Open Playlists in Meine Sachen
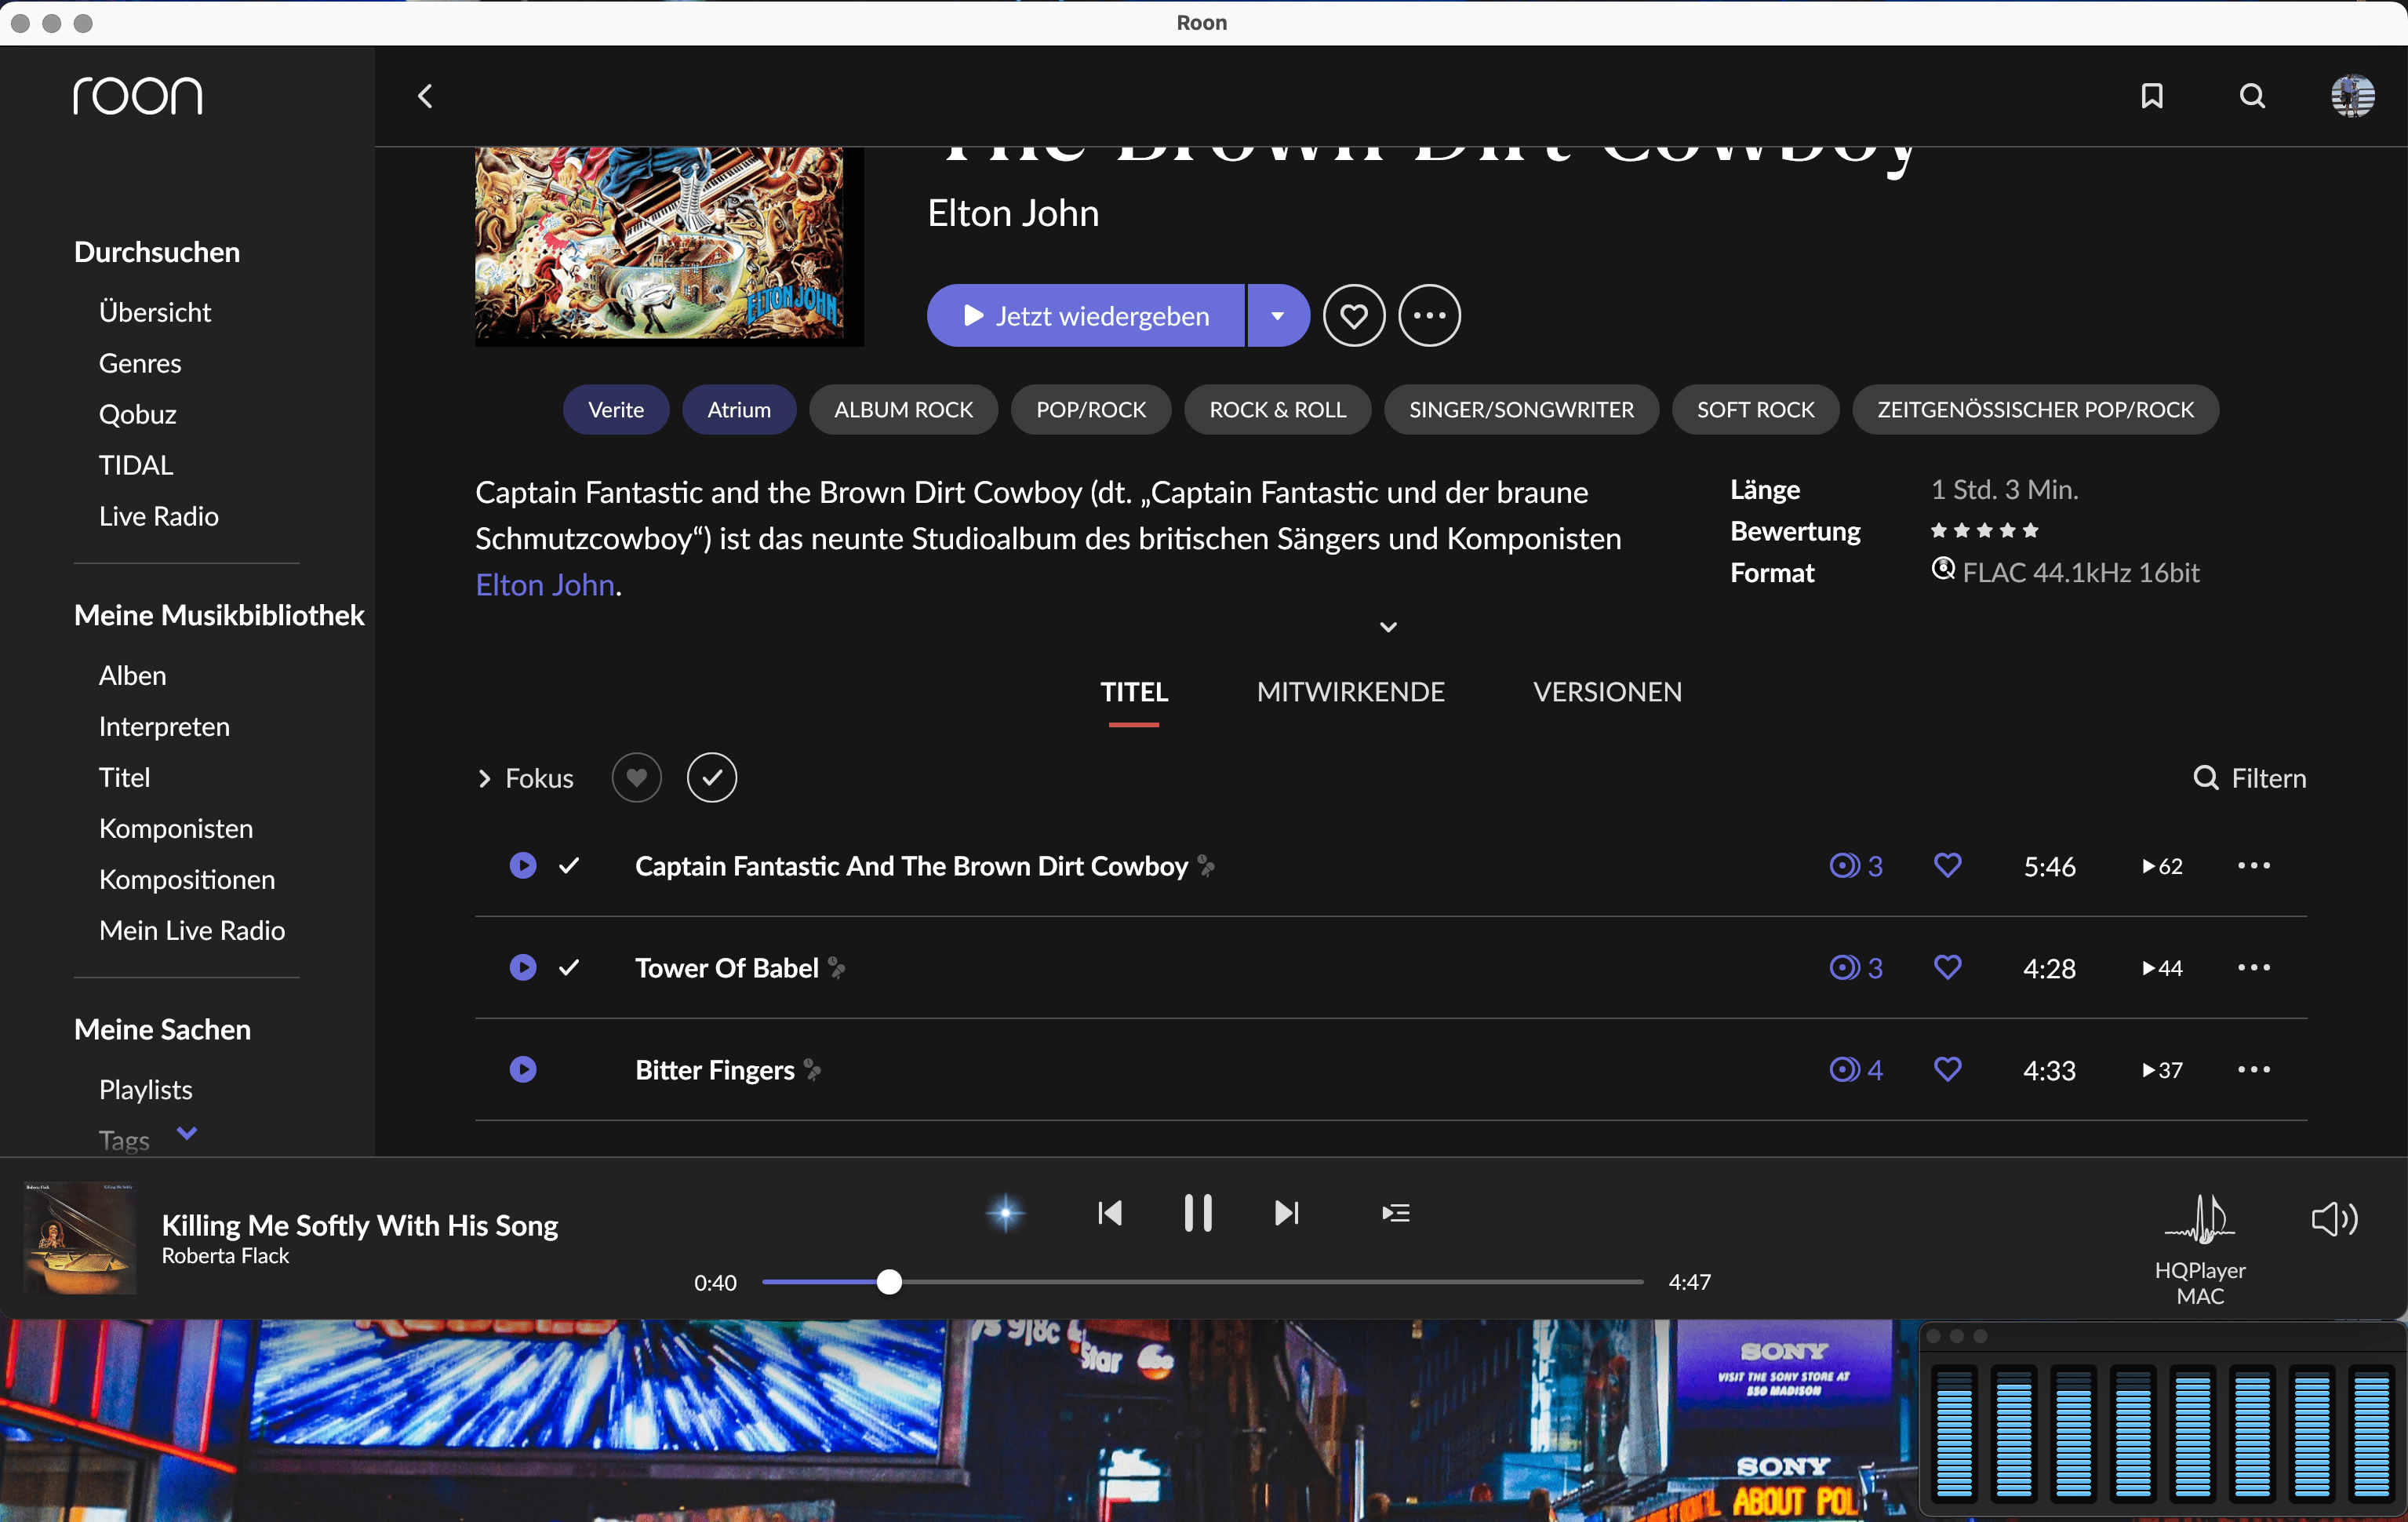 point(146,1089)
